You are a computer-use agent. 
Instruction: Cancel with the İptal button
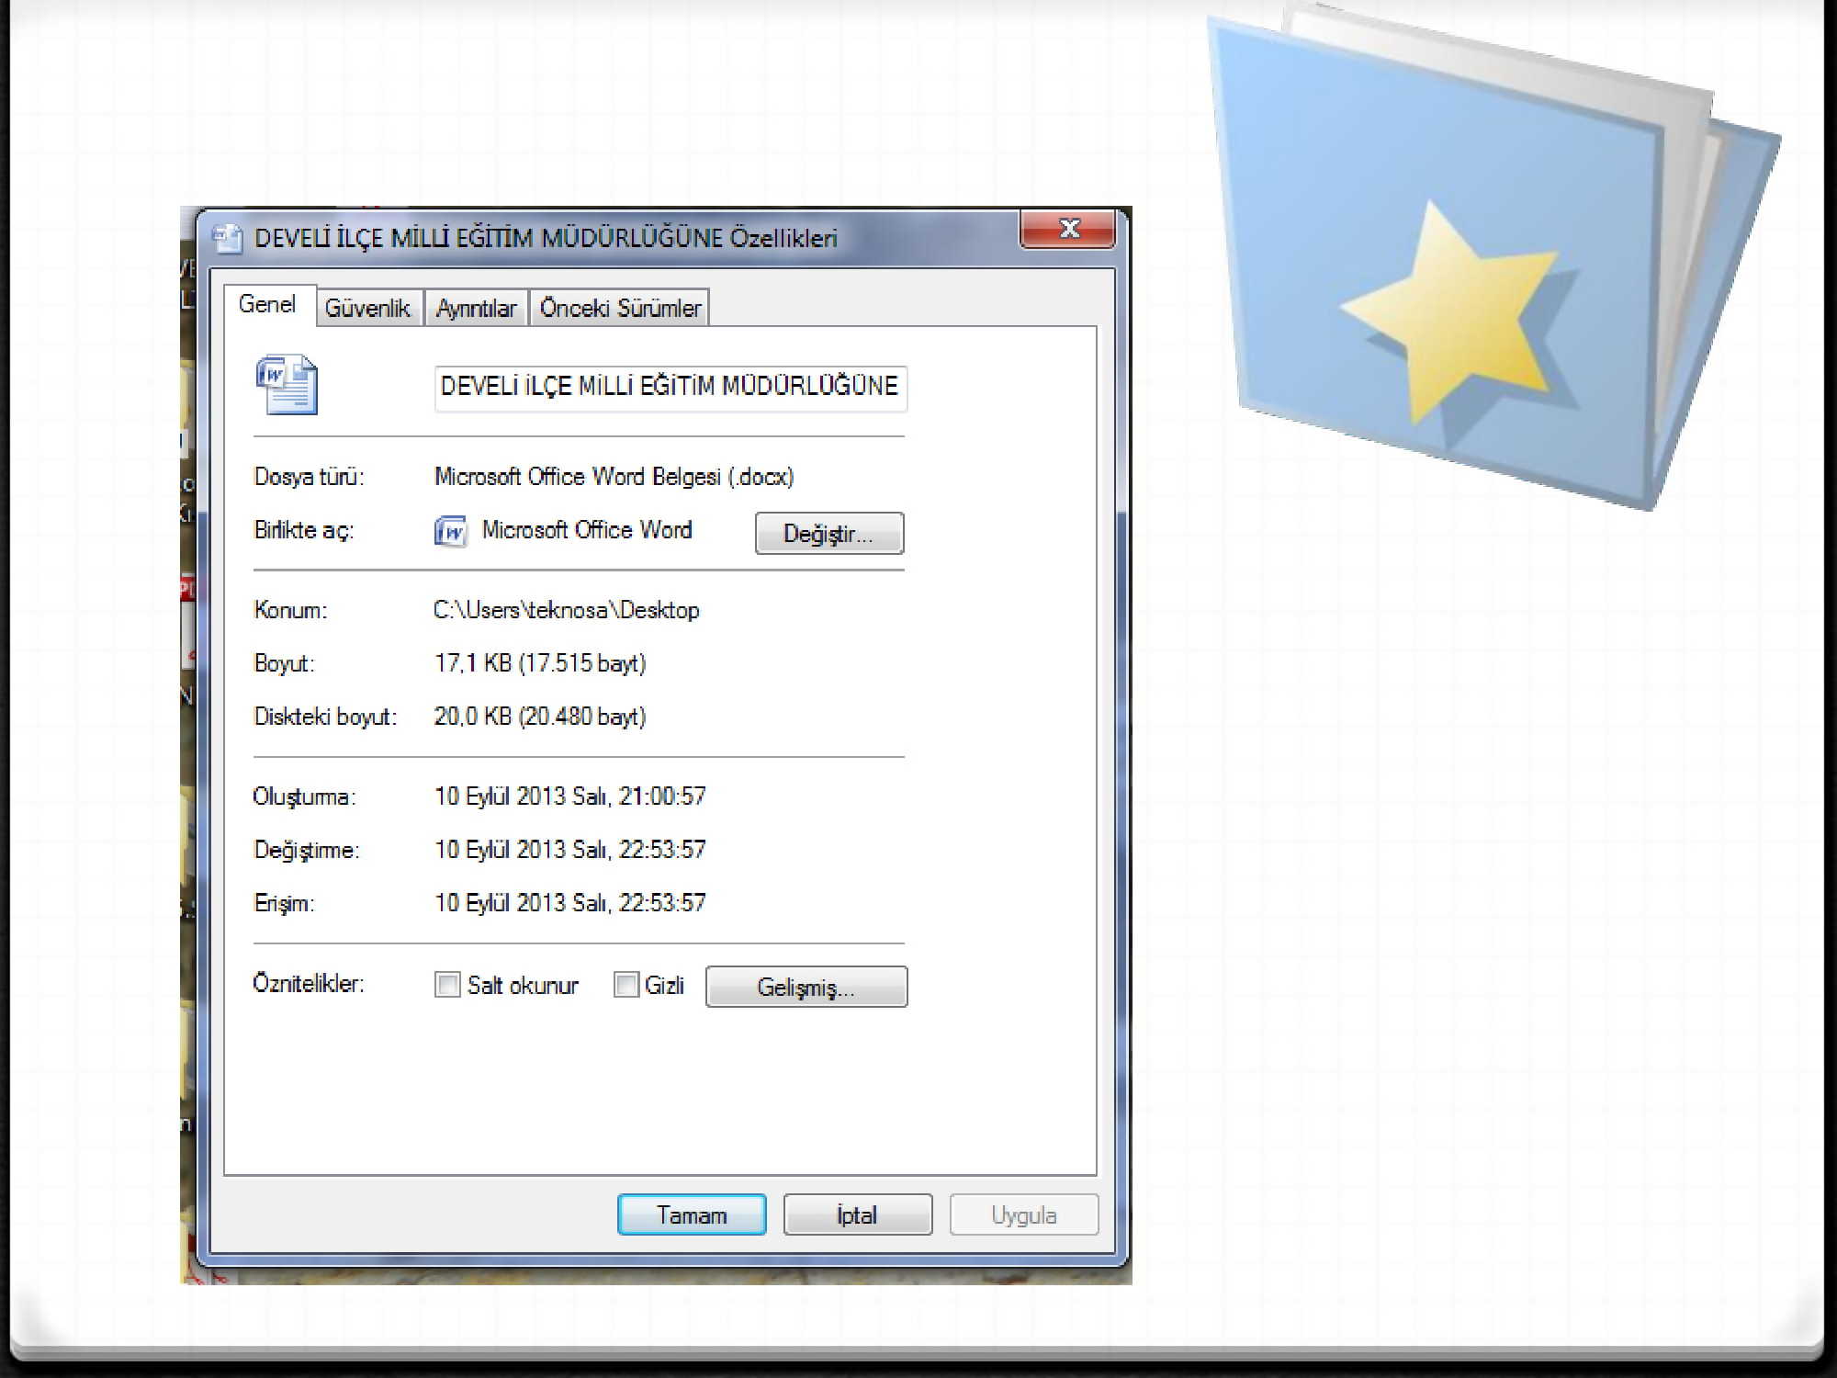pos(857,1214)
